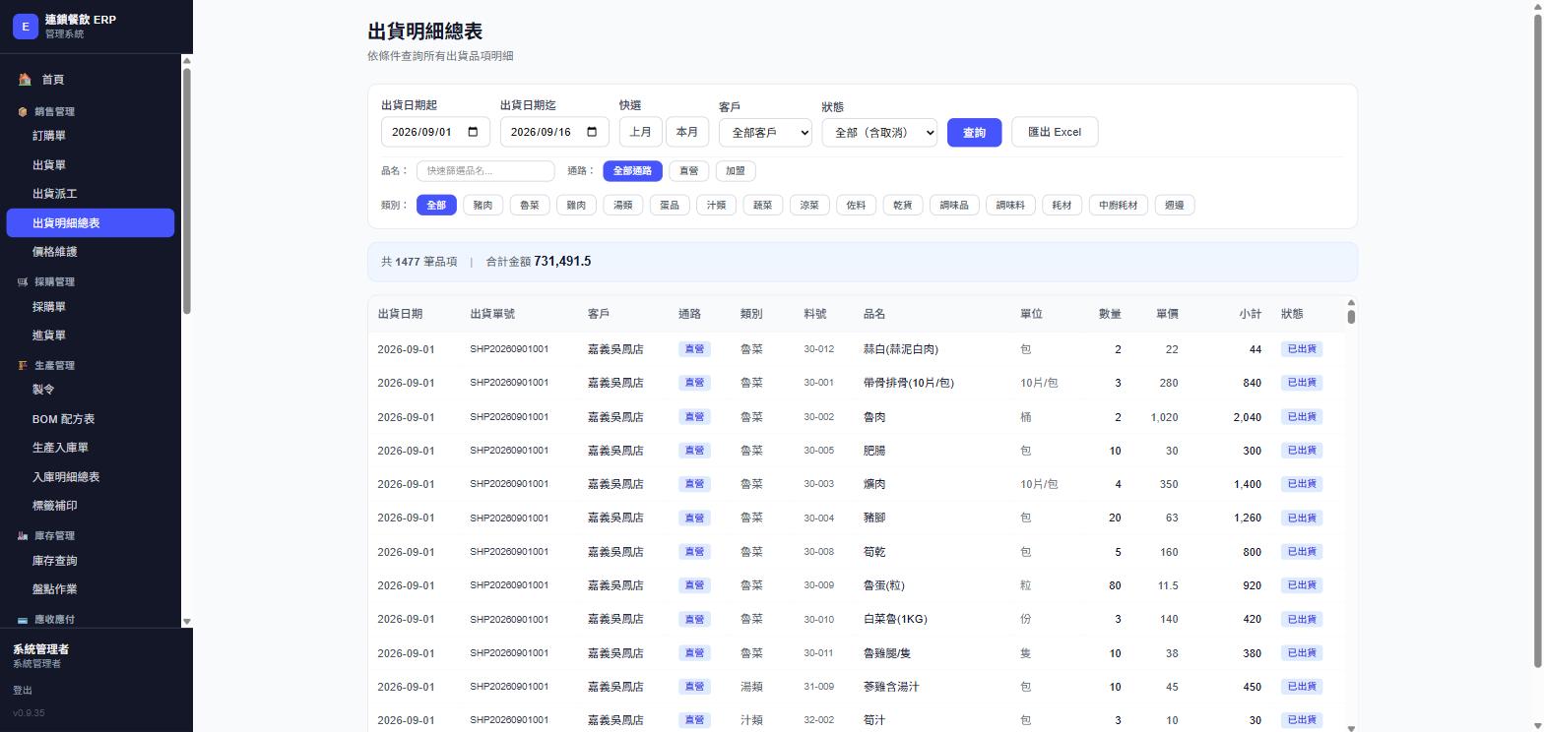The width and height of the screenshot is (1544, 732).
Task: Open 進貨單 in the sidebar
Action: (91, 335)
